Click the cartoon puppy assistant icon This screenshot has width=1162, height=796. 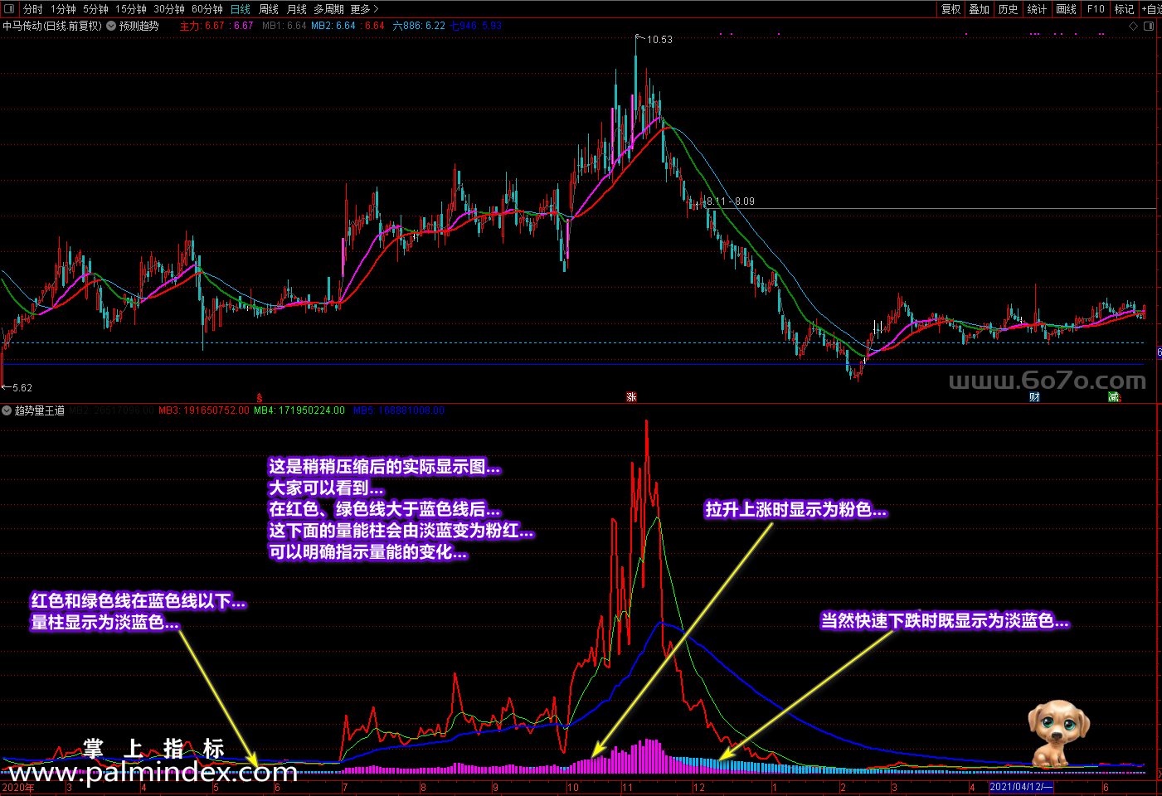point(1058,735)
